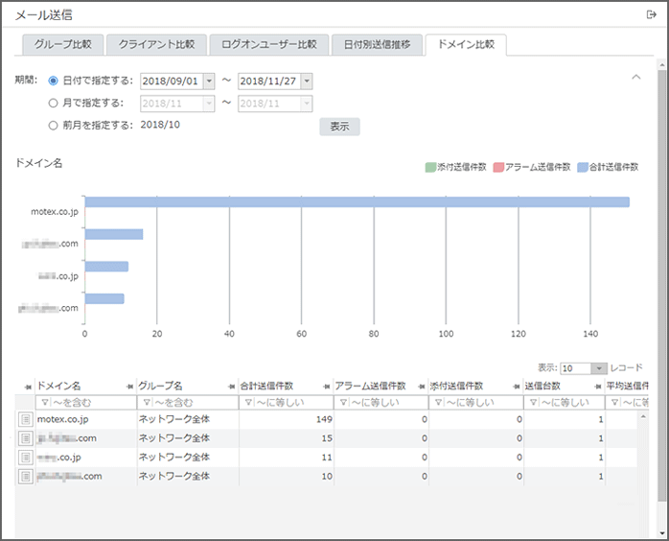This screenshot has height=541, width=669.
Task: Click the 表示 button
Action: tap(339, 127)
